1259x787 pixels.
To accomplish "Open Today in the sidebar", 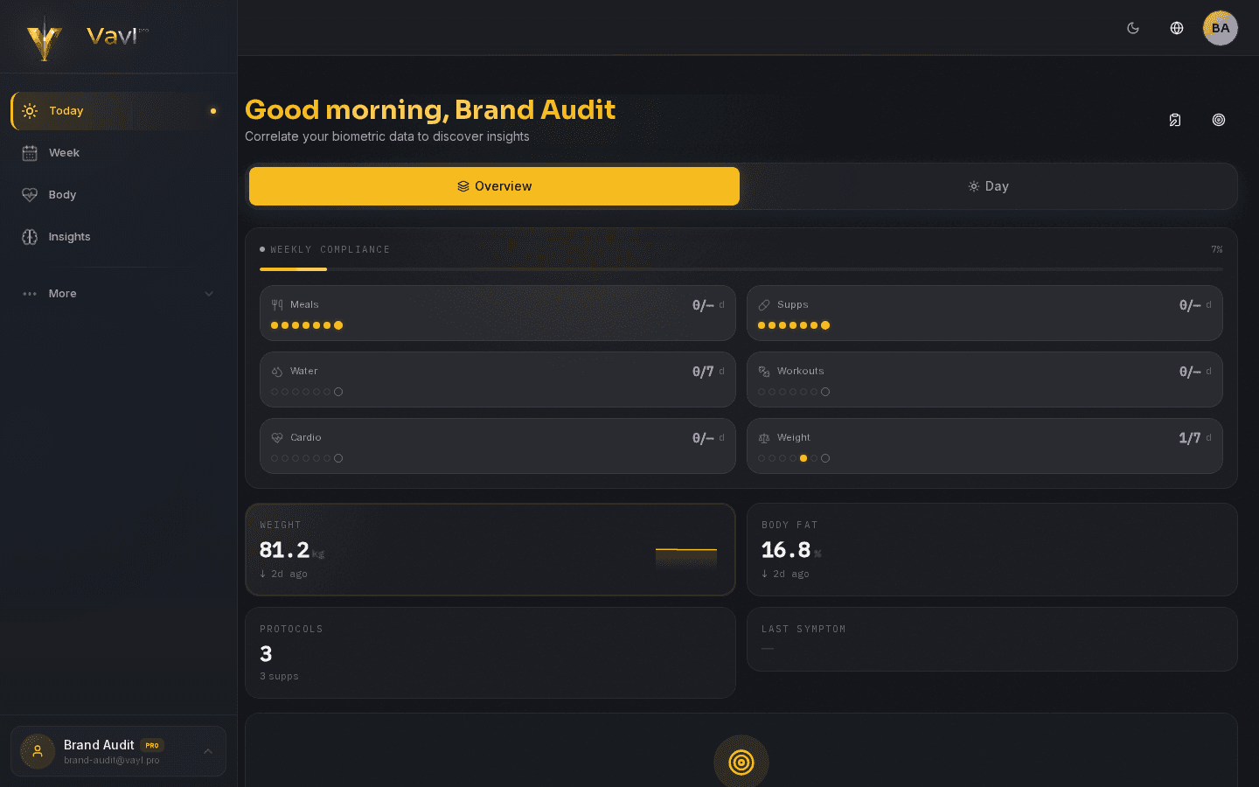I will point(118,111).
